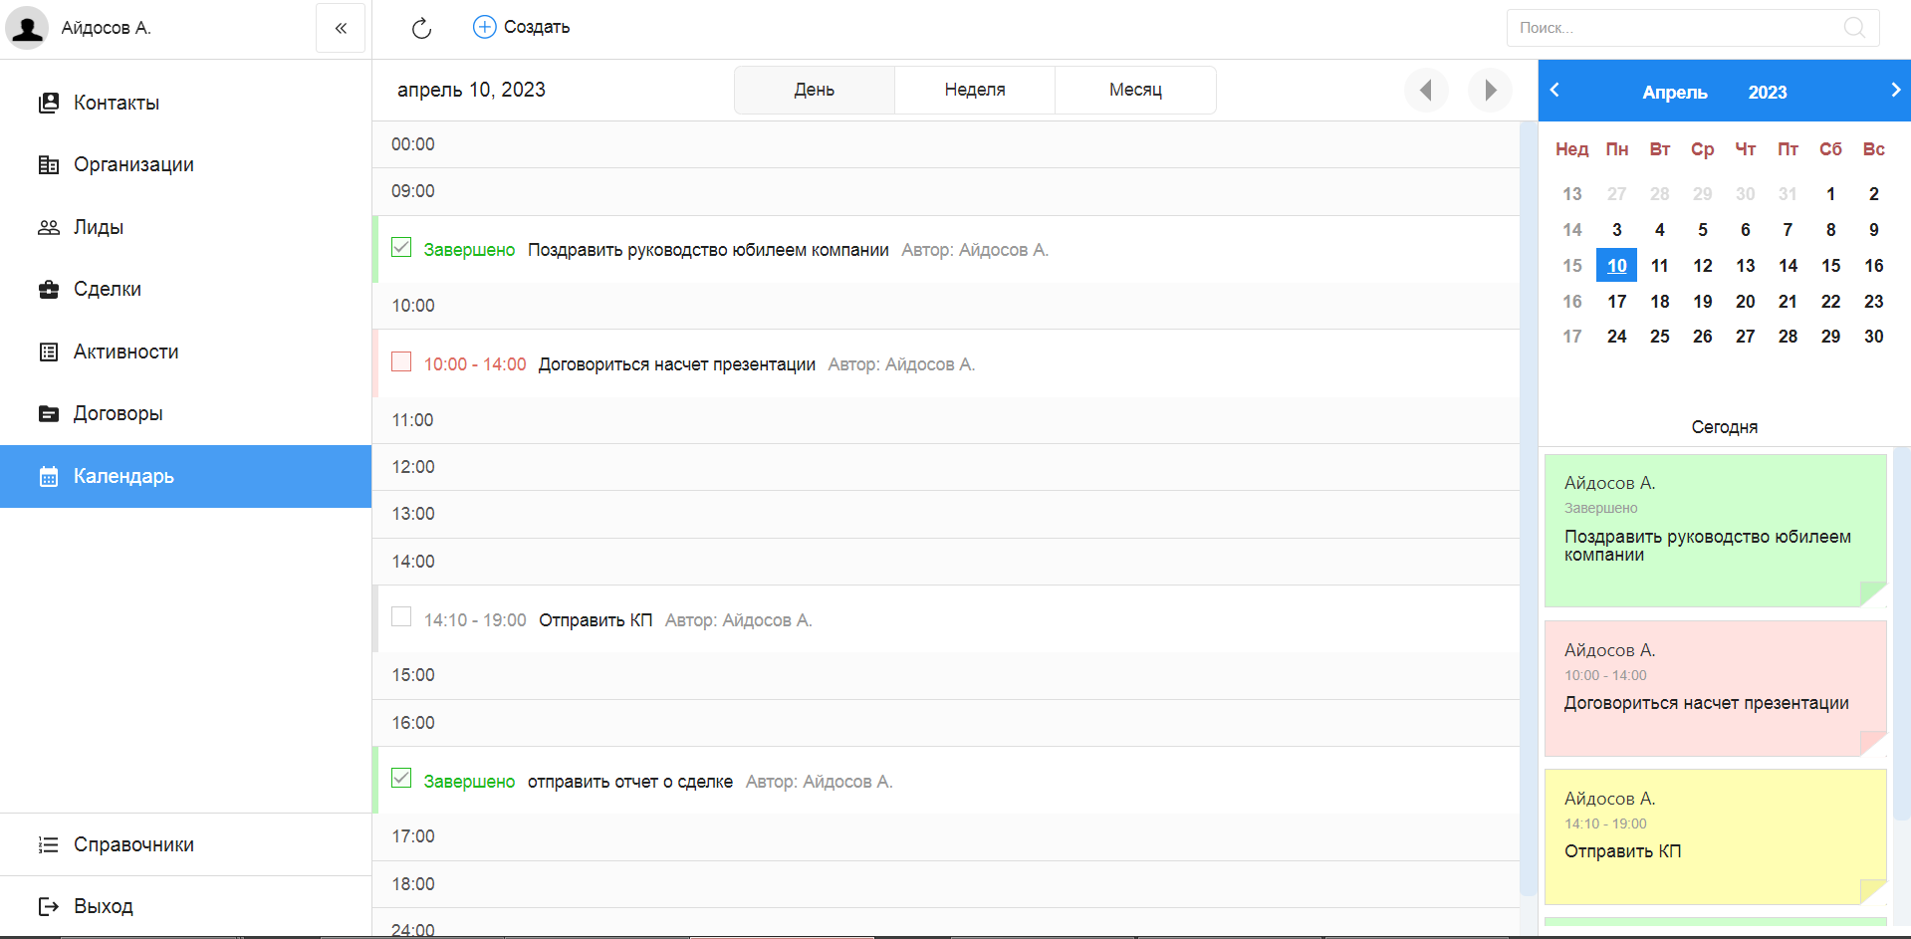
Task: Click week number 15 in mini calendar
Action: pos(1571,266)
